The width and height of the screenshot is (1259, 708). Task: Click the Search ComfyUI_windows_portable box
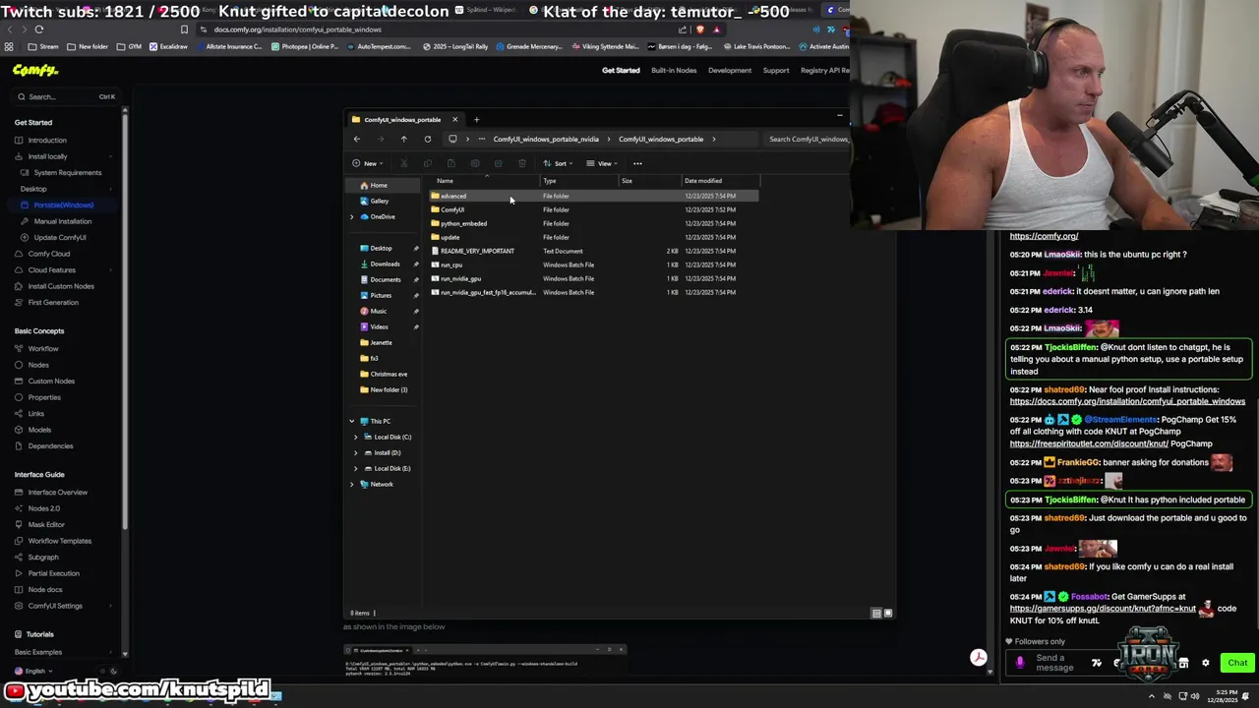coord(808,139)
